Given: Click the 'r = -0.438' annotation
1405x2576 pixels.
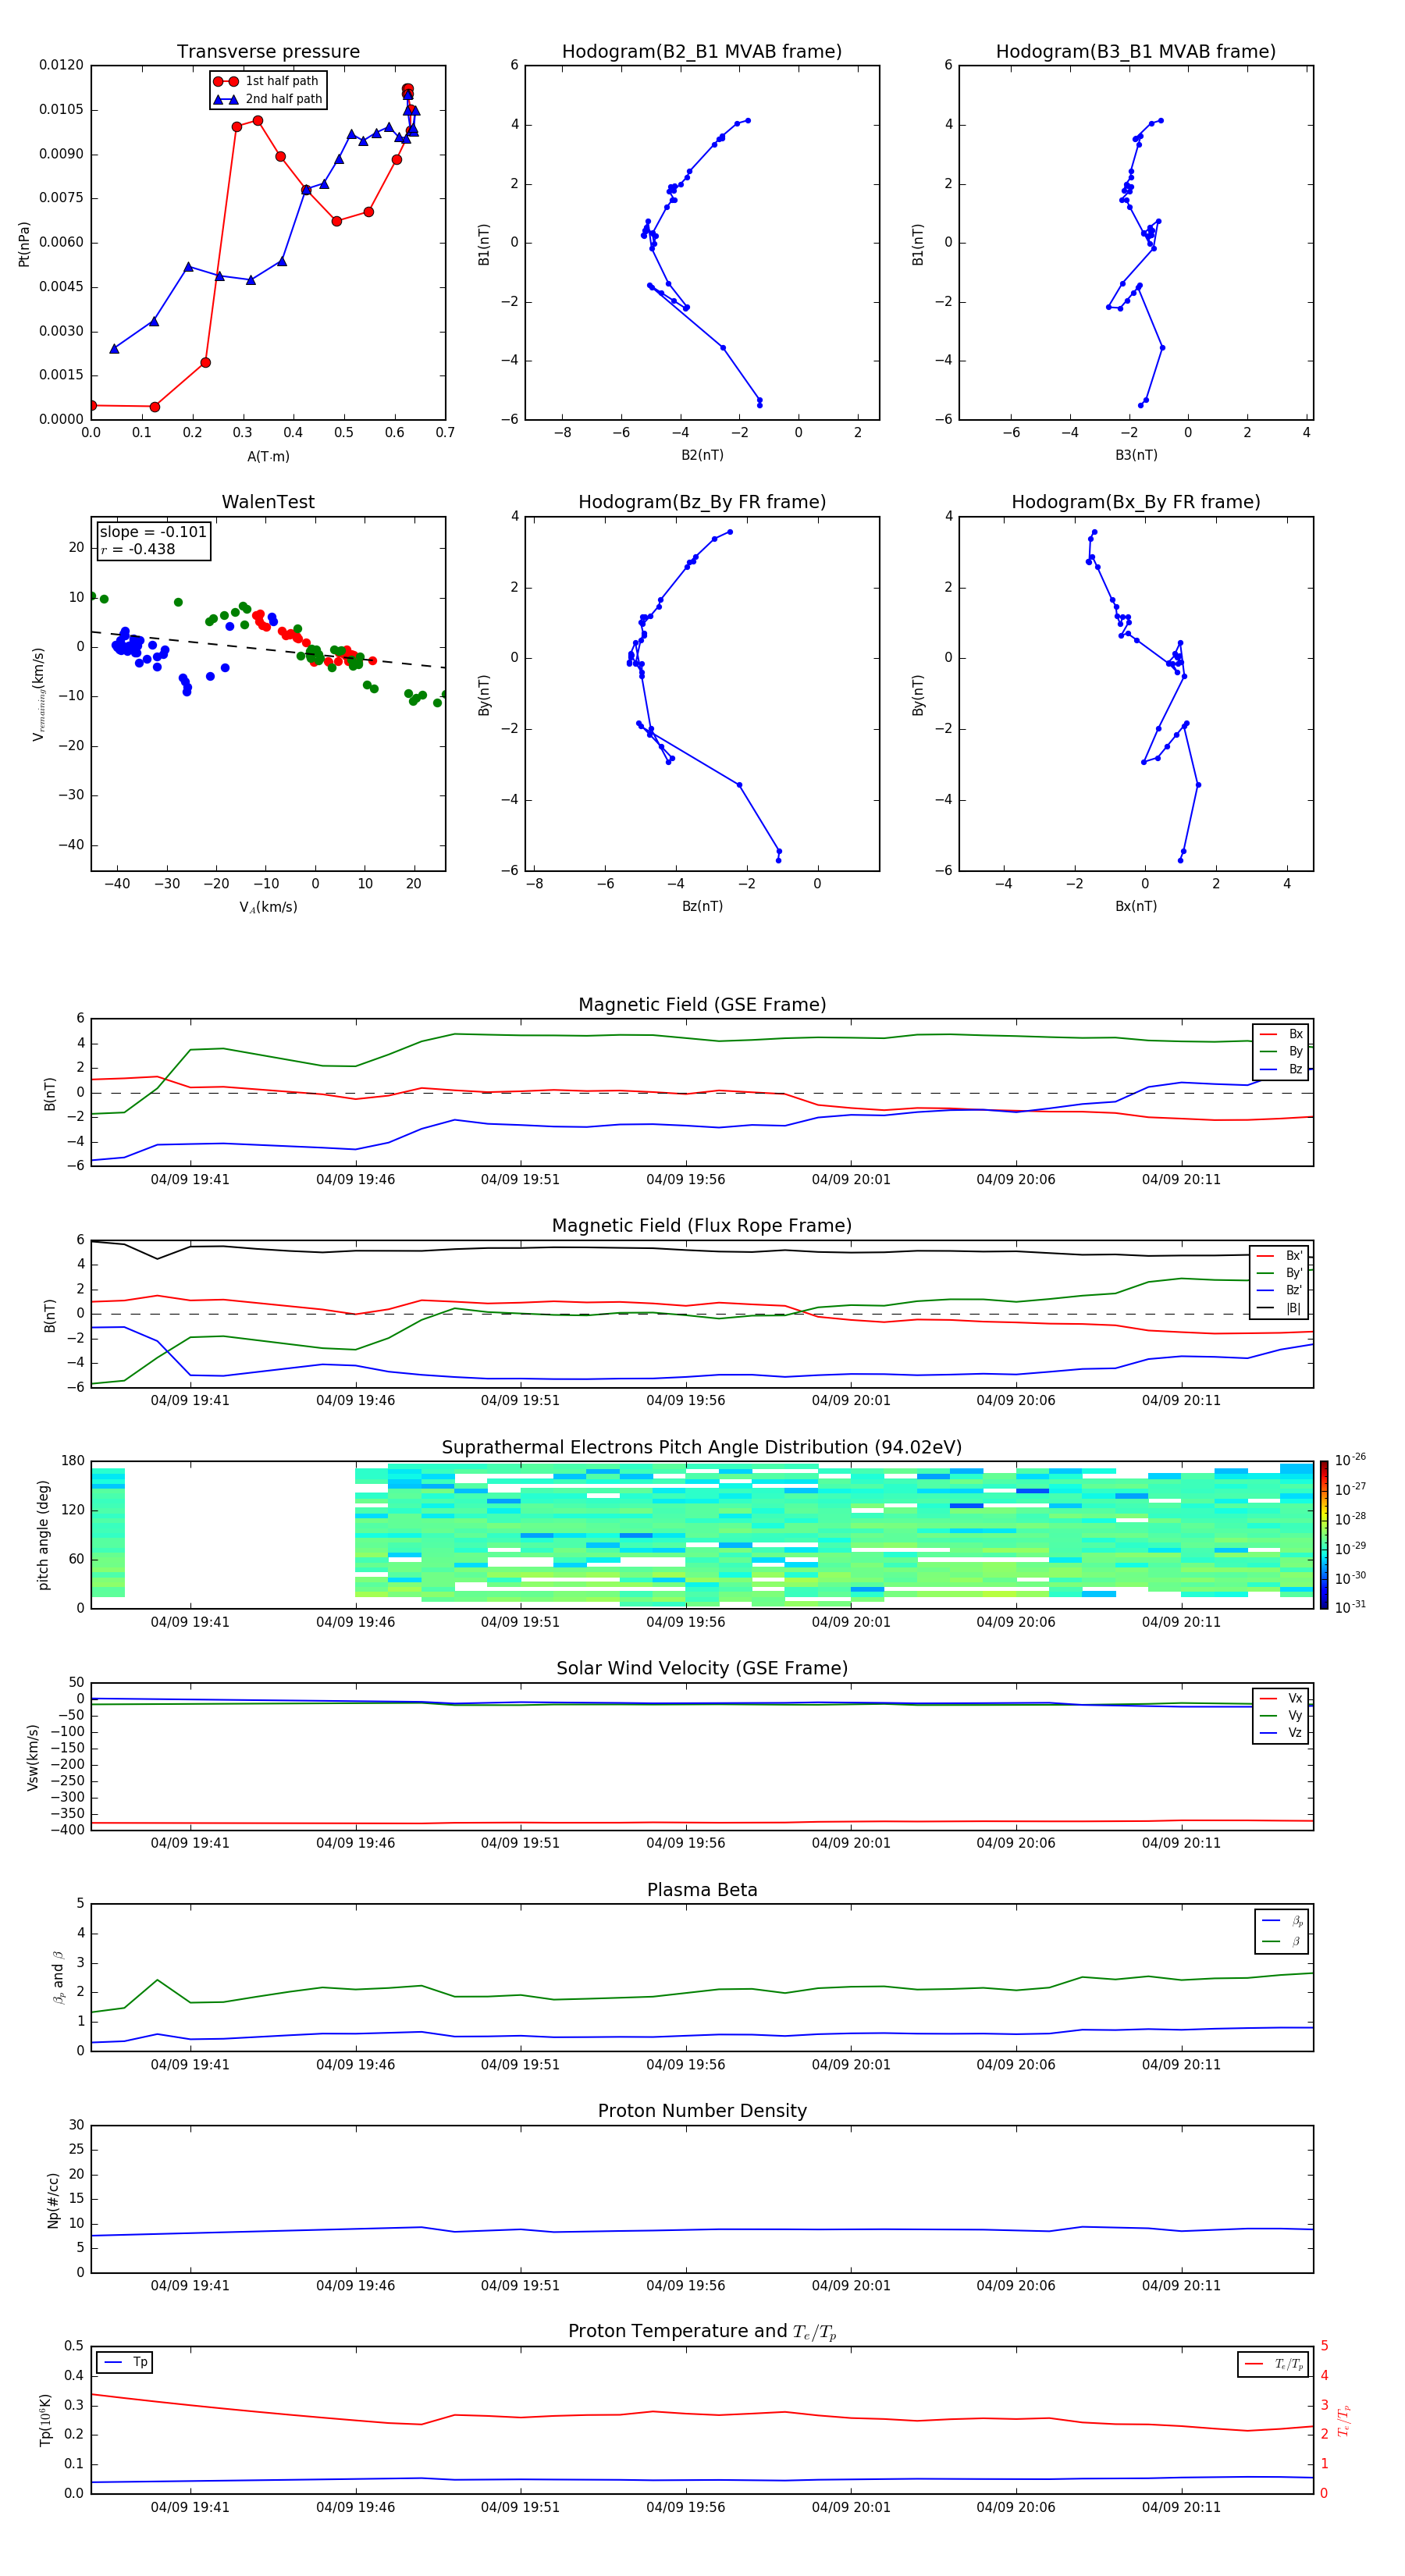Looking at the screenshot, I should click(138, 549).
